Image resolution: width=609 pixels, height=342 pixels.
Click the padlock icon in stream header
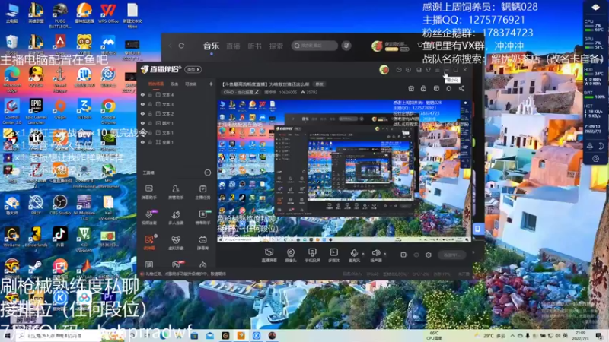(423, 89)
